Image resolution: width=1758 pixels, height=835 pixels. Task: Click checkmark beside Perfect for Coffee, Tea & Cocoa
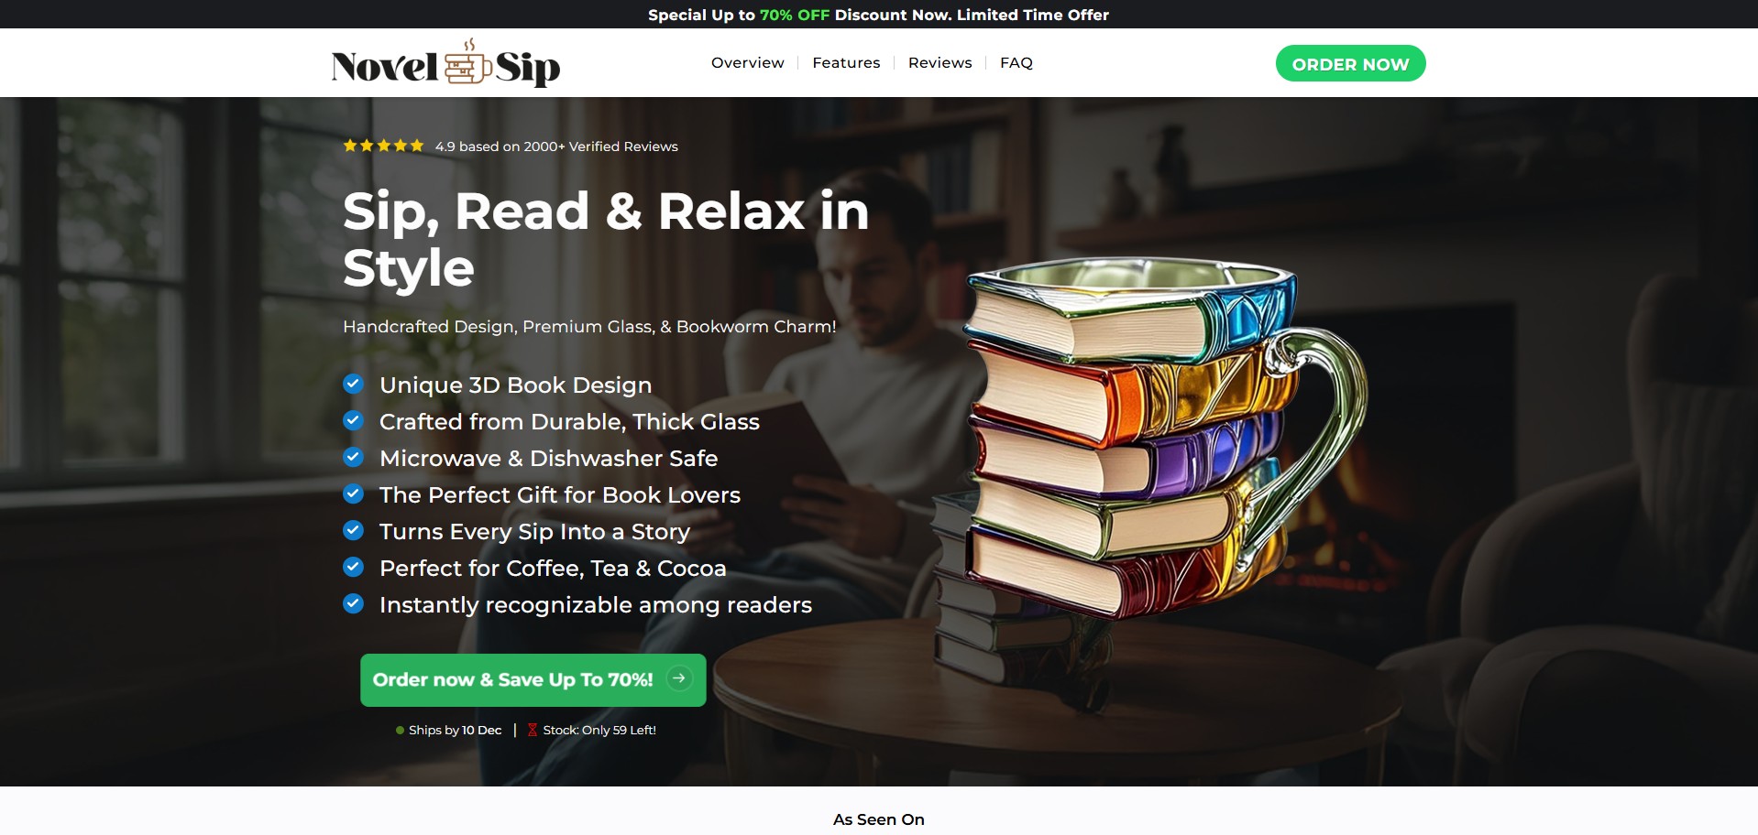pyautogui.click(x=353, y=567)
